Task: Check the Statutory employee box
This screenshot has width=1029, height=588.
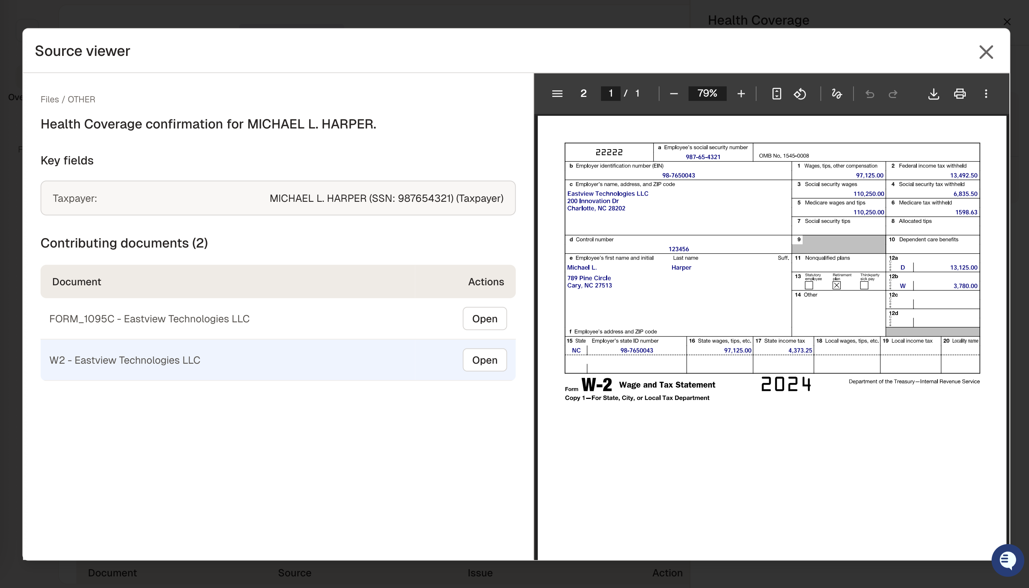Action: (x=809, y=286)
